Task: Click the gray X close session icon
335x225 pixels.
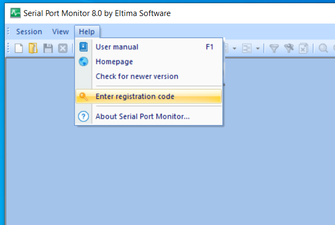Action: pos(63,48)
